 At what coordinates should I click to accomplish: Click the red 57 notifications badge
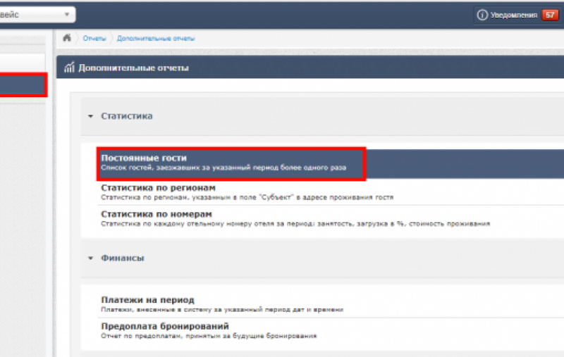point(550,15)
